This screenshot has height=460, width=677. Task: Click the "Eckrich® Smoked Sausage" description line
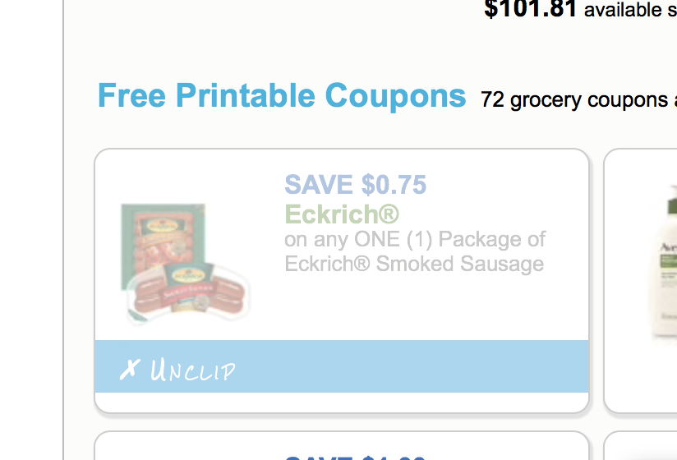tap(414, 264)
